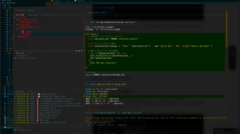Select commit 685e9b16 hash
This screenshot has width=240, height=134.
coord(21,96)
